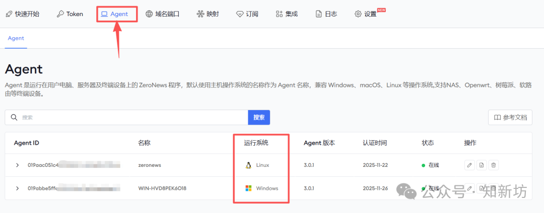Open the 日志 page
This screenshot has height=213, width=544.
(326, 14)
